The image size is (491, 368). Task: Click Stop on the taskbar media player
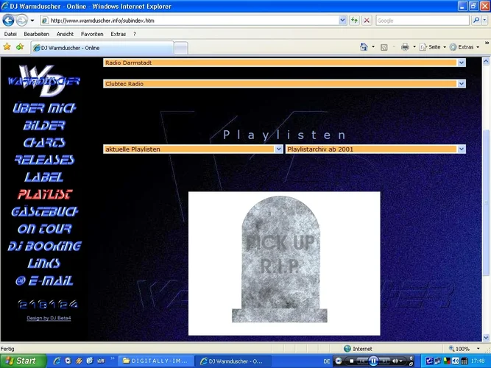tap(352, 361)
